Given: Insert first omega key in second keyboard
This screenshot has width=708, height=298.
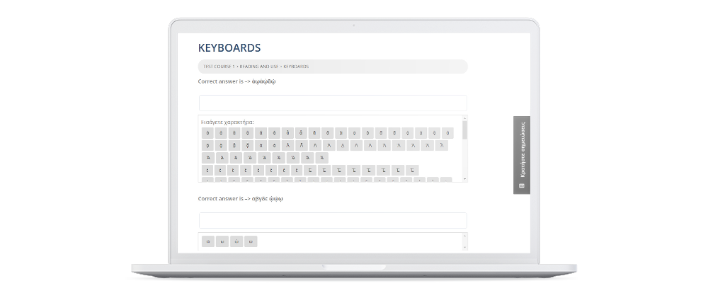Looking at the screenshot, I should [x=207, y=241].
